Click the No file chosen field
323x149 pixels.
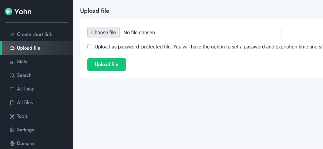click(200, 32)
